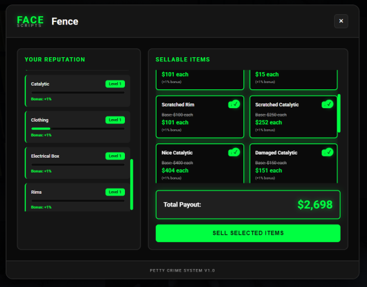367x287 pixels.
Task: Click the Sellable Items heading
Action: 183,59
